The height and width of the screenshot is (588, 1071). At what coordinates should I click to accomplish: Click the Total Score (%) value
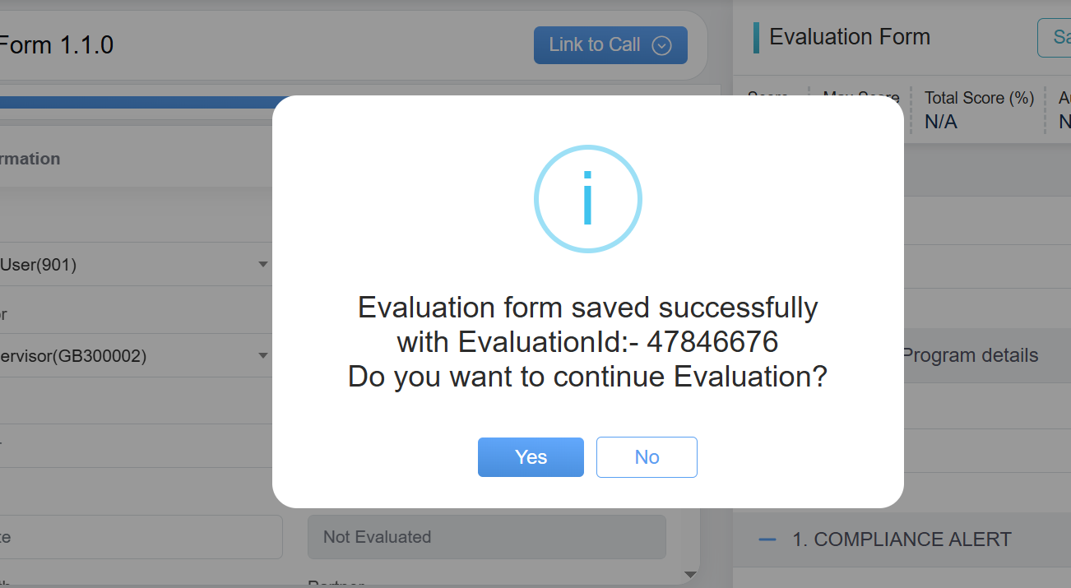click(941, 123)
